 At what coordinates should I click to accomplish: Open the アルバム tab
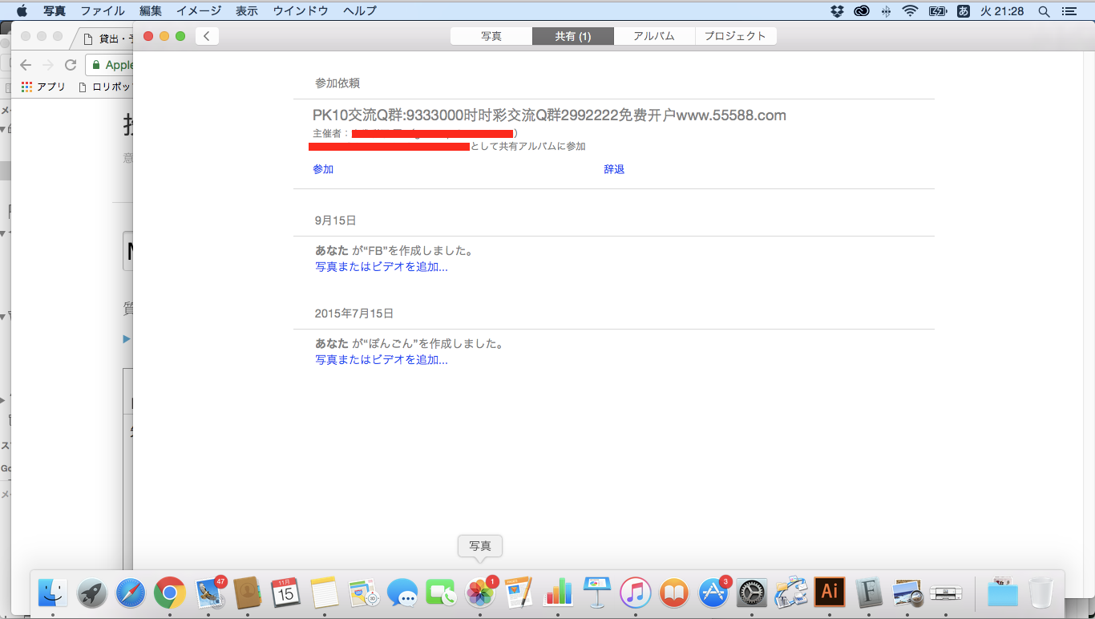click(654, 36)
